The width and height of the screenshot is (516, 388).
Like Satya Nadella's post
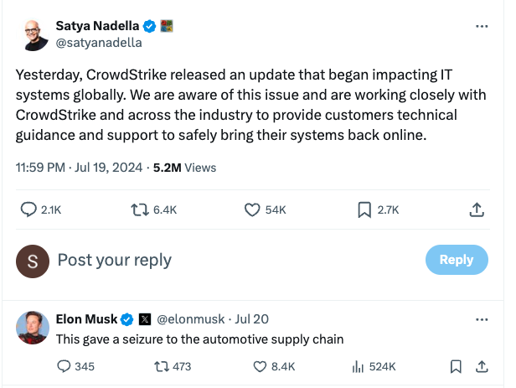[x=252, y=210]
